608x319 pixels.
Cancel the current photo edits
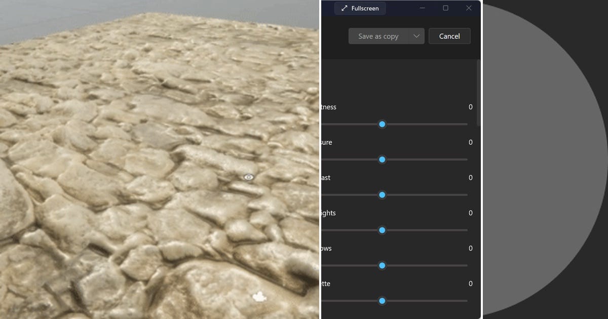[x=449, y=36]
